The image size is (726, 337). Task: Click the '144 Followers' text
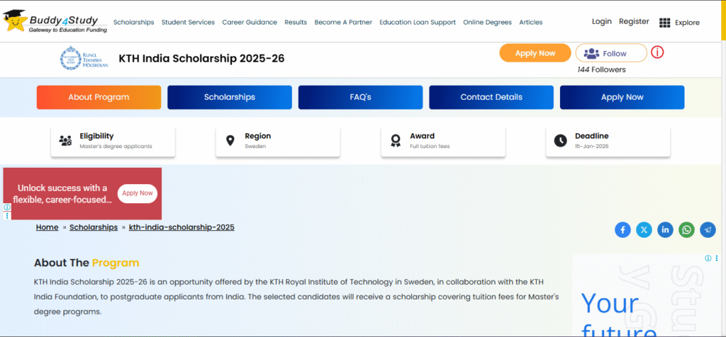[x=601, y=70]
